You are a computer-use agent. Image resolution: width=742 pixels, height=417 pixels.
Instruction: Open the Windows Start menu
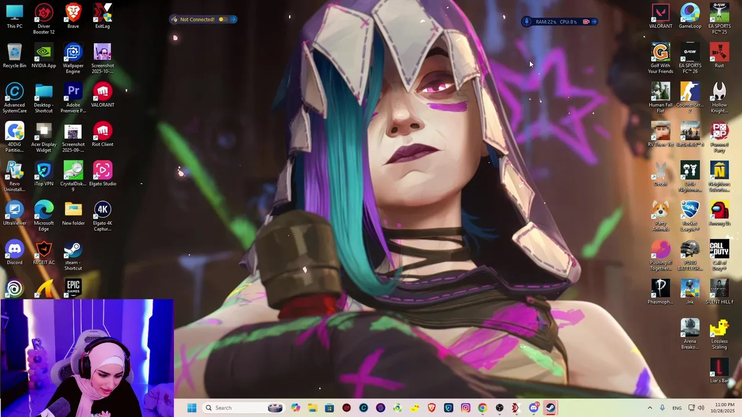[x=192, y=408]
